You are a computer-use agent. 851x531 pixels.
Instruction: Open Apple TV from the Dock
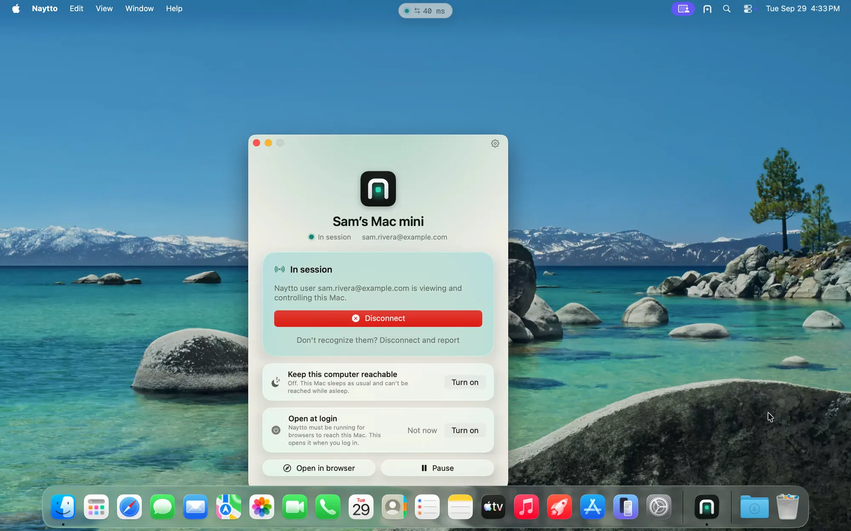(493, 507)
